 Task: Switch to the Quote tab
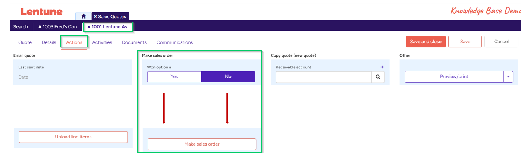point(25,42)
